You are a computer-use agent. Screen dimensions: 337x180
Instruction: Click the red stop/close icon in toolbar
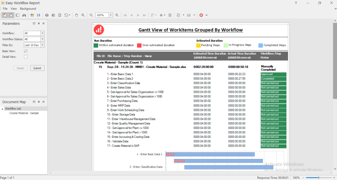(x=201, y=15)
